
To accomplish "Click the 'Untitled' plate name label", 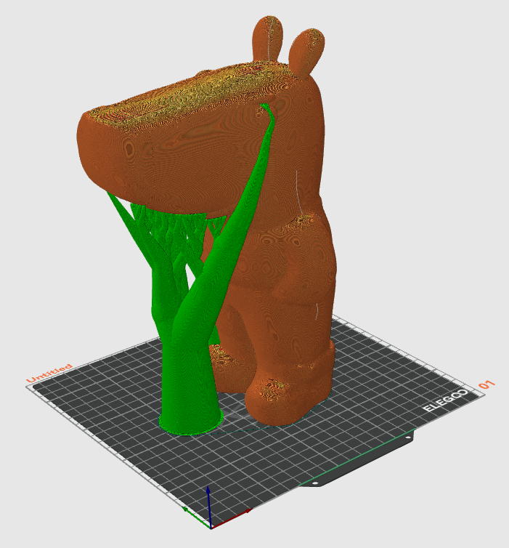I will tap(49, 373).
